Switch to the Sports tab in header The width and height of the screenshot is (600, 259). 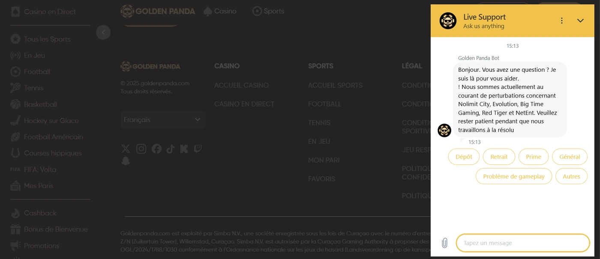[x=268, y=11]
